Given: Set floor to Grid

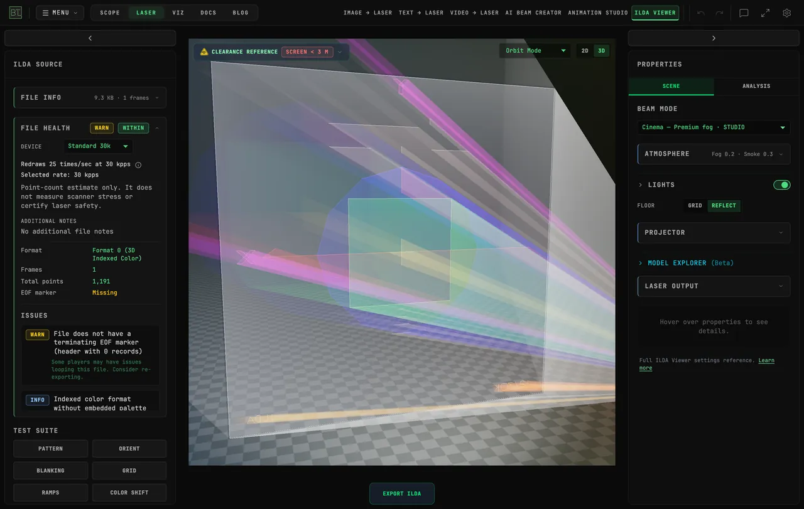Looking at the screenshot, I should [x=695, y=206].
